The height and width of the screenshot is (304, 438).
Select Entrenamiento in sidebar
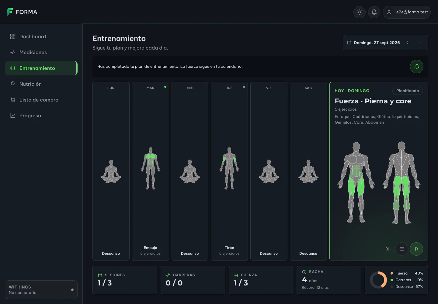click(41, 68)
